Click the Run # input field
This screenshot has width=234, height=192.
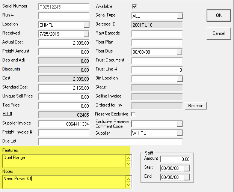pos(64,16)
